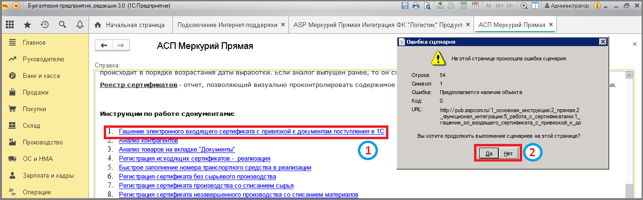Close the Подключение Интернет-поддержки tab
Viewport: 643px width, 200px height.
[283, 25]
